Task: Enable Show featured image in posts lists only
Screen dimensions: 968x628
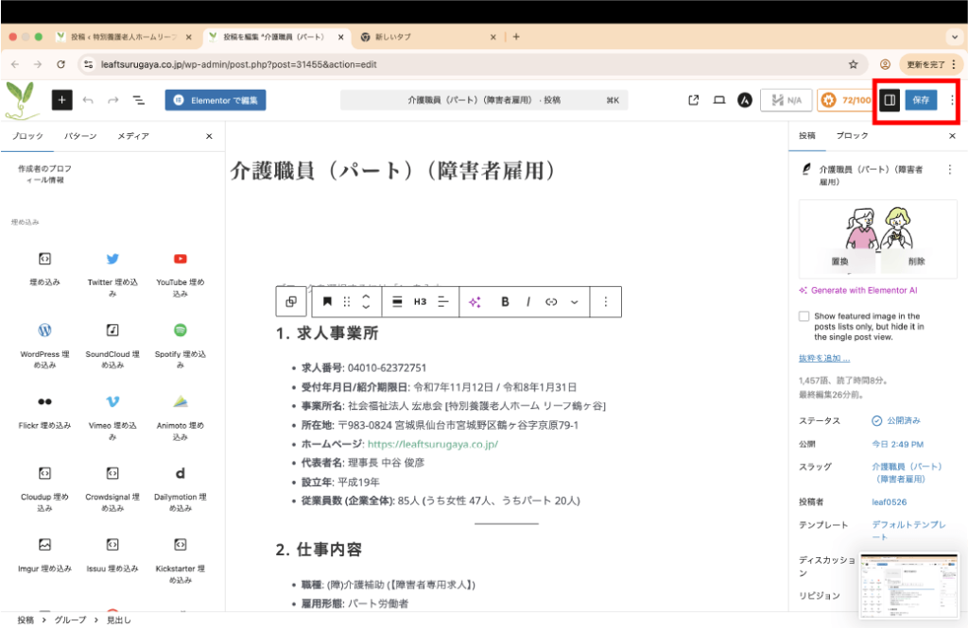Action: (x=804, y=316)
